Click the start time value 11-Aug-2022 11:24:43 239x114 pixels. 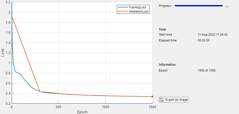coord(213,35)
